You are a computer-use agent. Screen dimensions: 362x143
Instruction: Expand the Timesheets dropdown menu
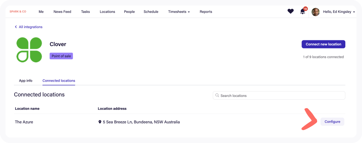coord(179,12)
